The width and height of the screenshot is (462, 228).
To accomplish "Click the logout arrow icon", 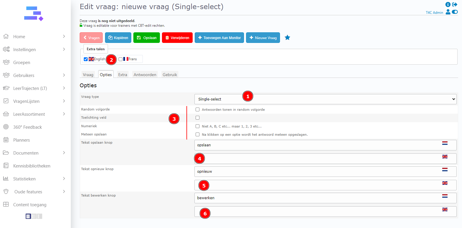I will [x=455, y=4].
